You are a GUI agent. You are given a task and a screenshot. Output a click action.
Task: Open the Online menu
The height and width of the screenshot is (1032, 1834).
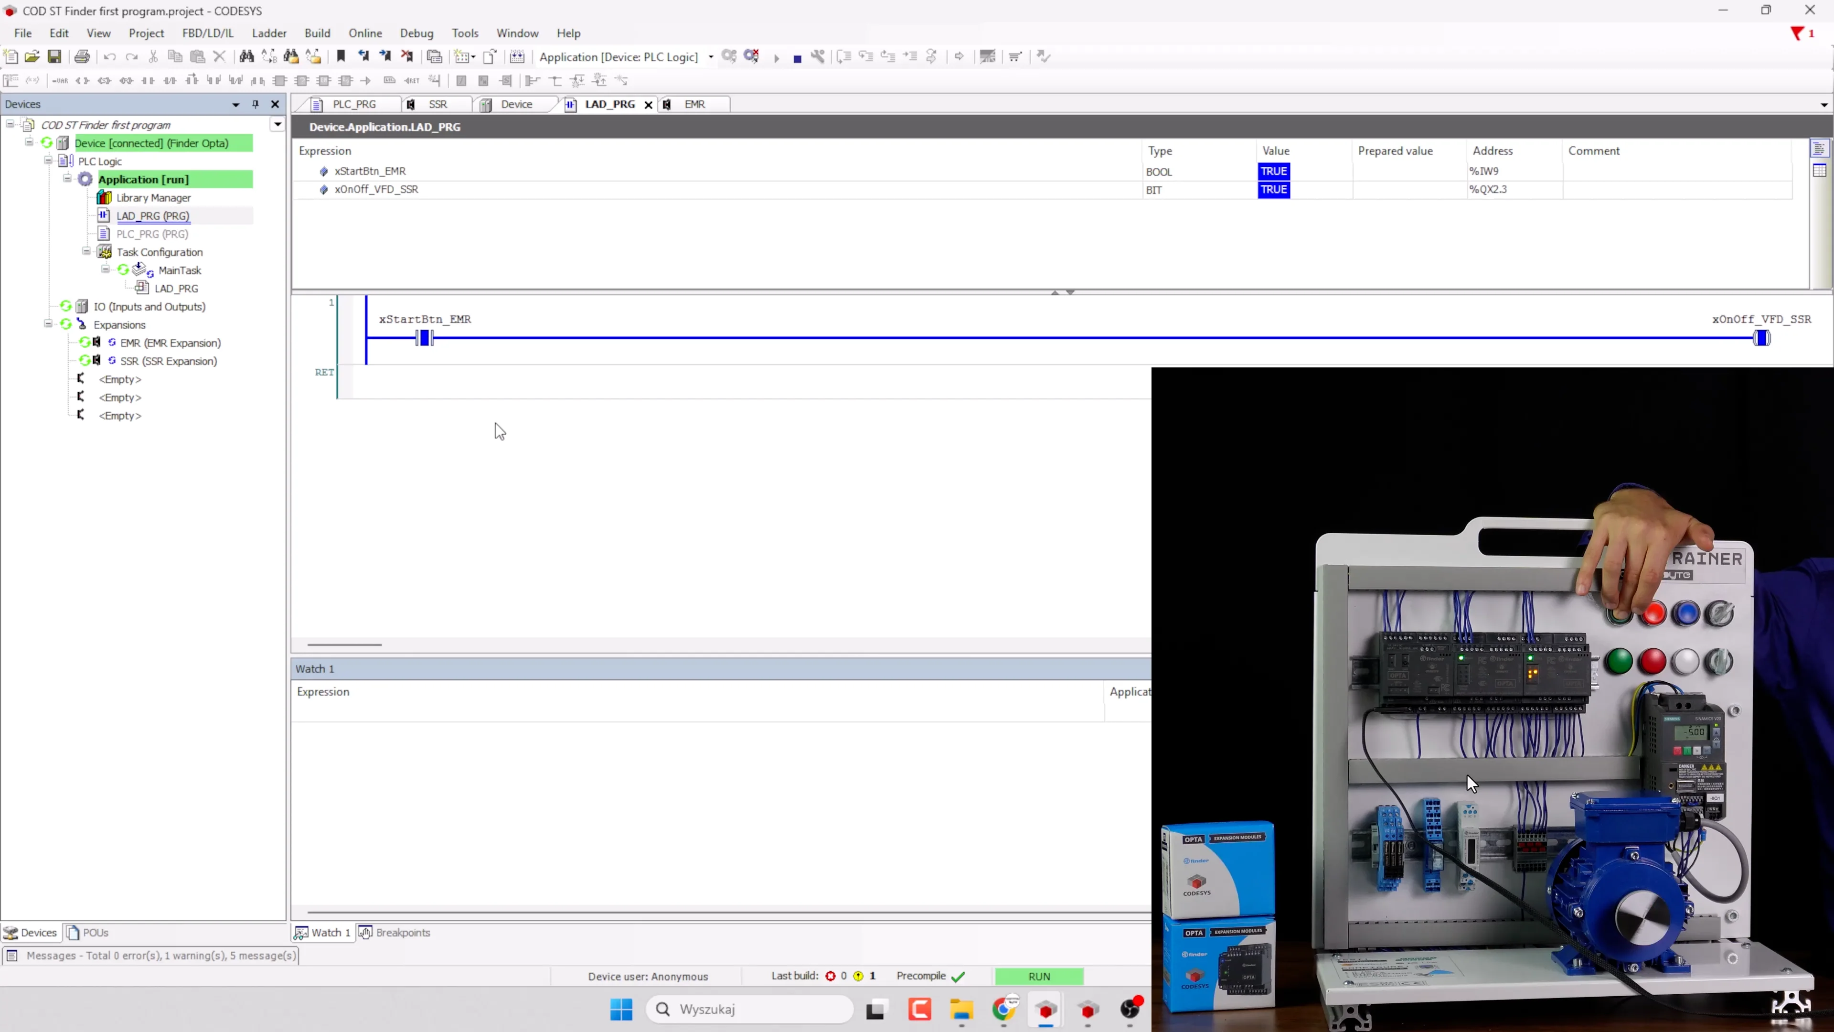pyautogui.click(x=364, y=33)
